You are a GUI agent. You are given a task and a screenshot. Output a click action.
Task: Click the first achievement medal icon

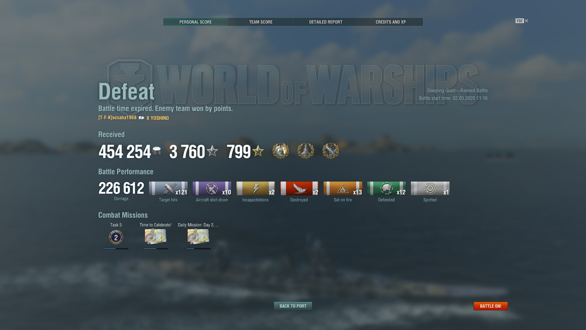coord(281,151)
